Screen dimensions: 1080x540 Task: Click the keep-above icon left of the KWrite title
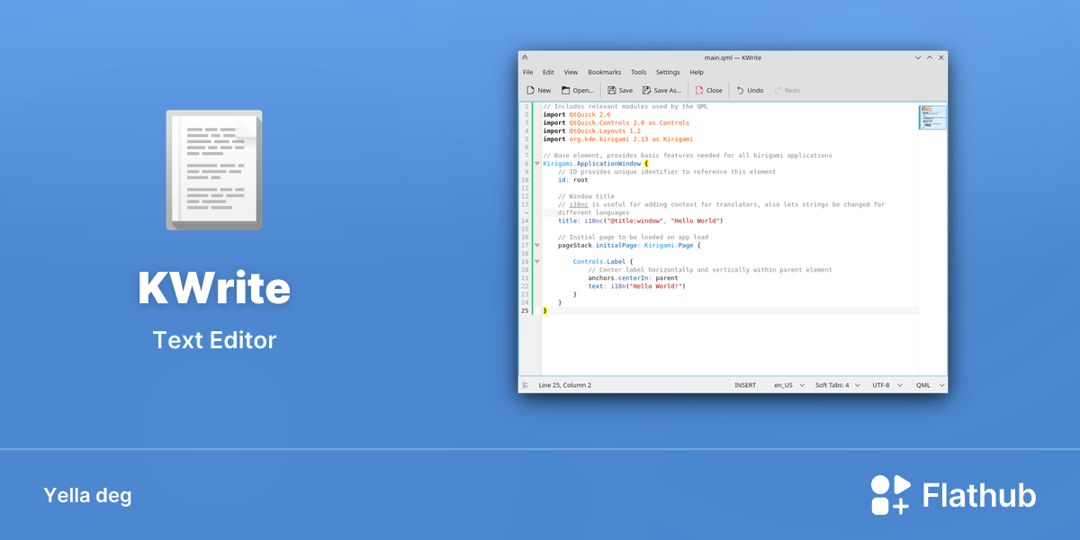click(x=525, y=58)
